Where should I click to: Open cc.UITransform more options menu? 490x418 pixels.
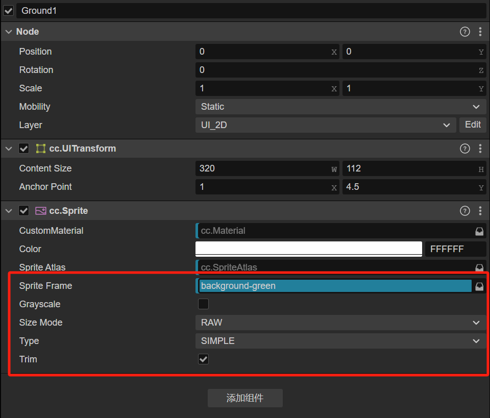click(x=480, y=149)
